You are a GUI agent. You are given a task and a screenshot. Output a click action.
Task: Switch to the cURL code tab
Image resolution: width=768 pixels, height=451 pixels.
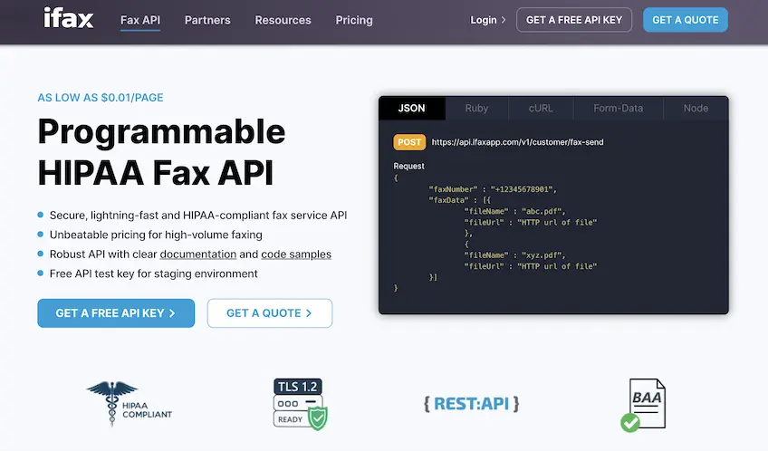click(541, 108)
